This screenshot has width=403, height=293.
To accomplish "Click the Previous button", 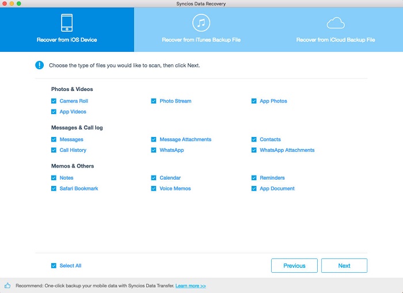I will pyautogui.click(x=294, y=266).
